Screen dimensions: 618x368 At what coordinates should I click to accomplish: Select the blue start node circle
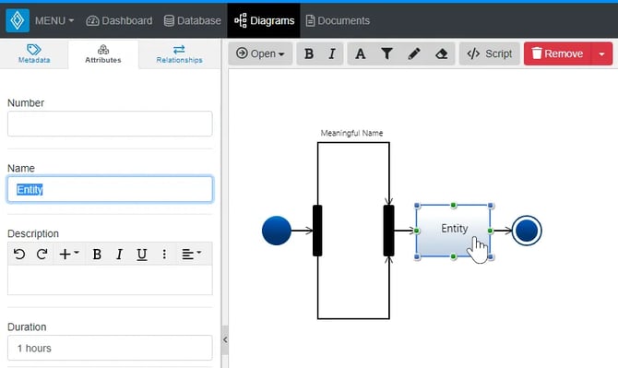(277, 231)
